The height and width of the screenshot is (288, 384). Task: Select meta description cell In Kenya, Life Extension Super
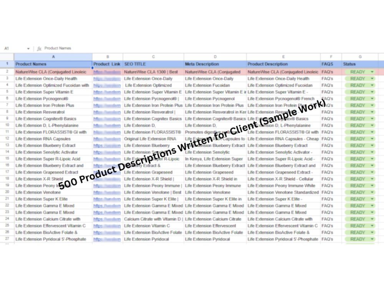tap(215, 159)
